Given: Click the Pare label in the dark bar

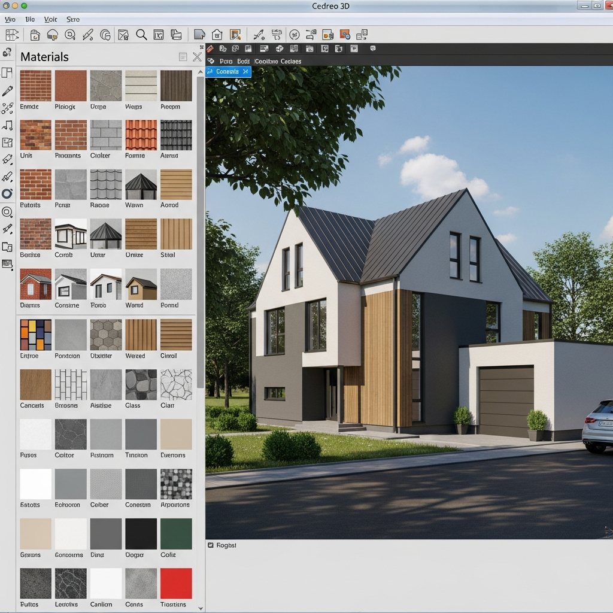Looking at the screenshot, I should point(226,61).
